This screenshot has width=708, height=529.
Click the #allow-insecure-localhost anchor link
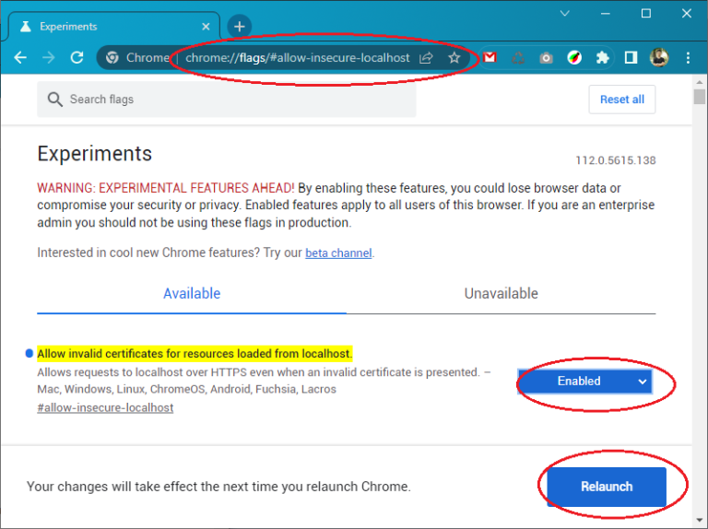point(105,407)
